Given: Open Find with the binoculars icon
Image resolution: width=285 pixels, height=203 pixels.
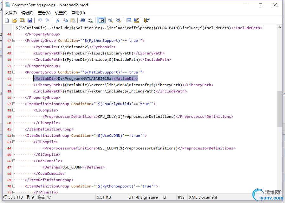Looking at the screenshot, I should pos(83,20).
